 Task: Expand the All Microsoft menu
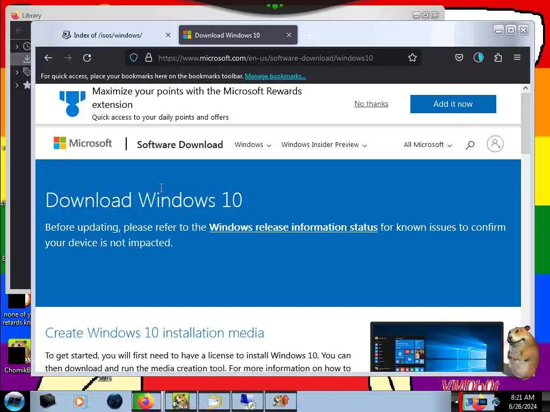click(428, 145)
